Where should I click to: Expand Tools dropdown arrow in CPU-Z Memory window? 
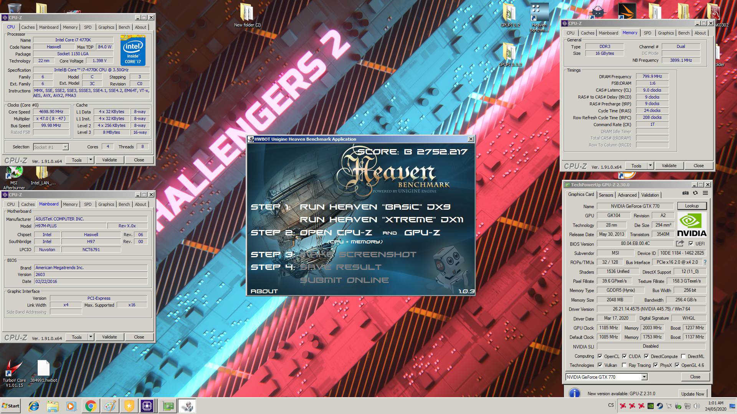650,166
